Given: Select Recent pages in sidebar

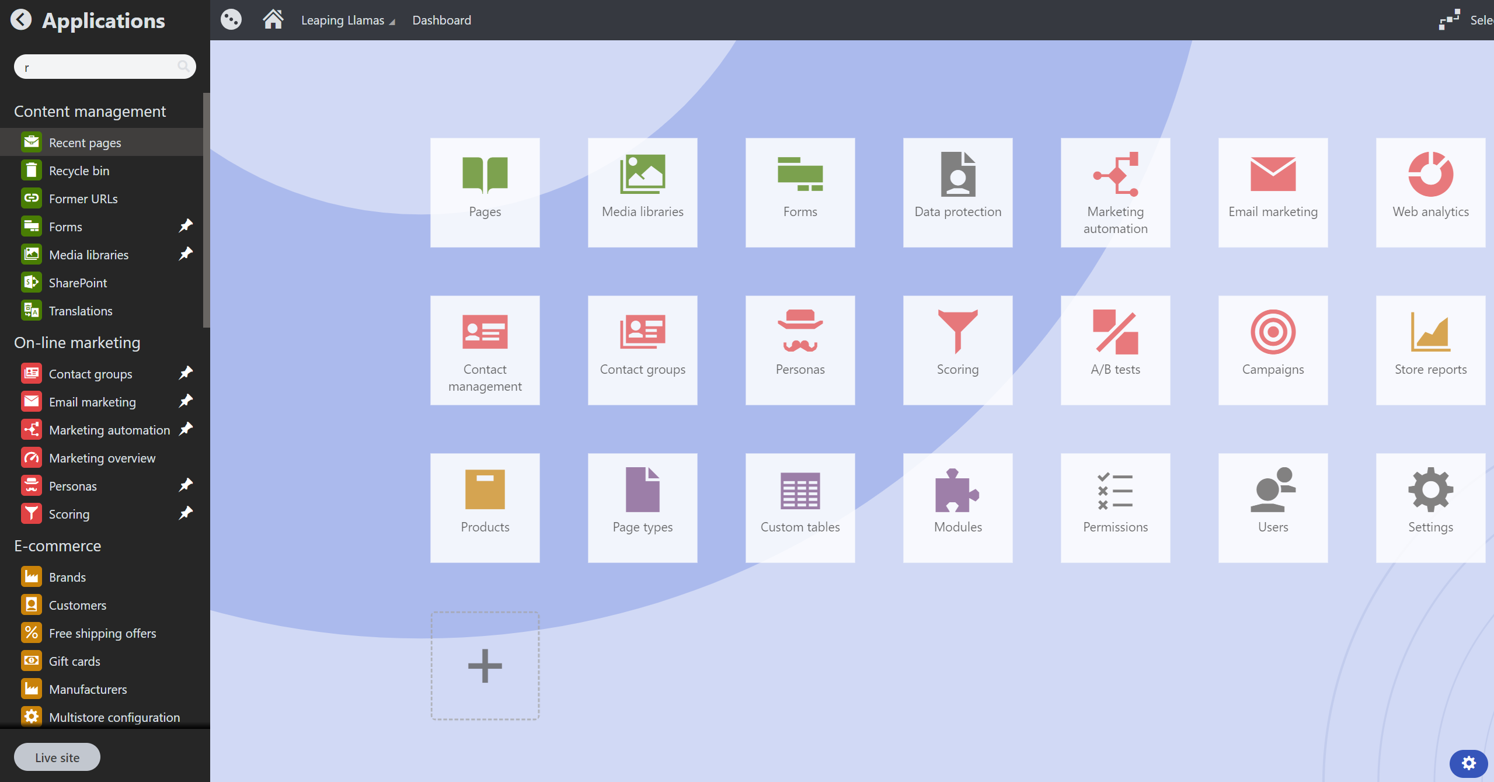Looking at the screenshot, I should click(101, 142).
